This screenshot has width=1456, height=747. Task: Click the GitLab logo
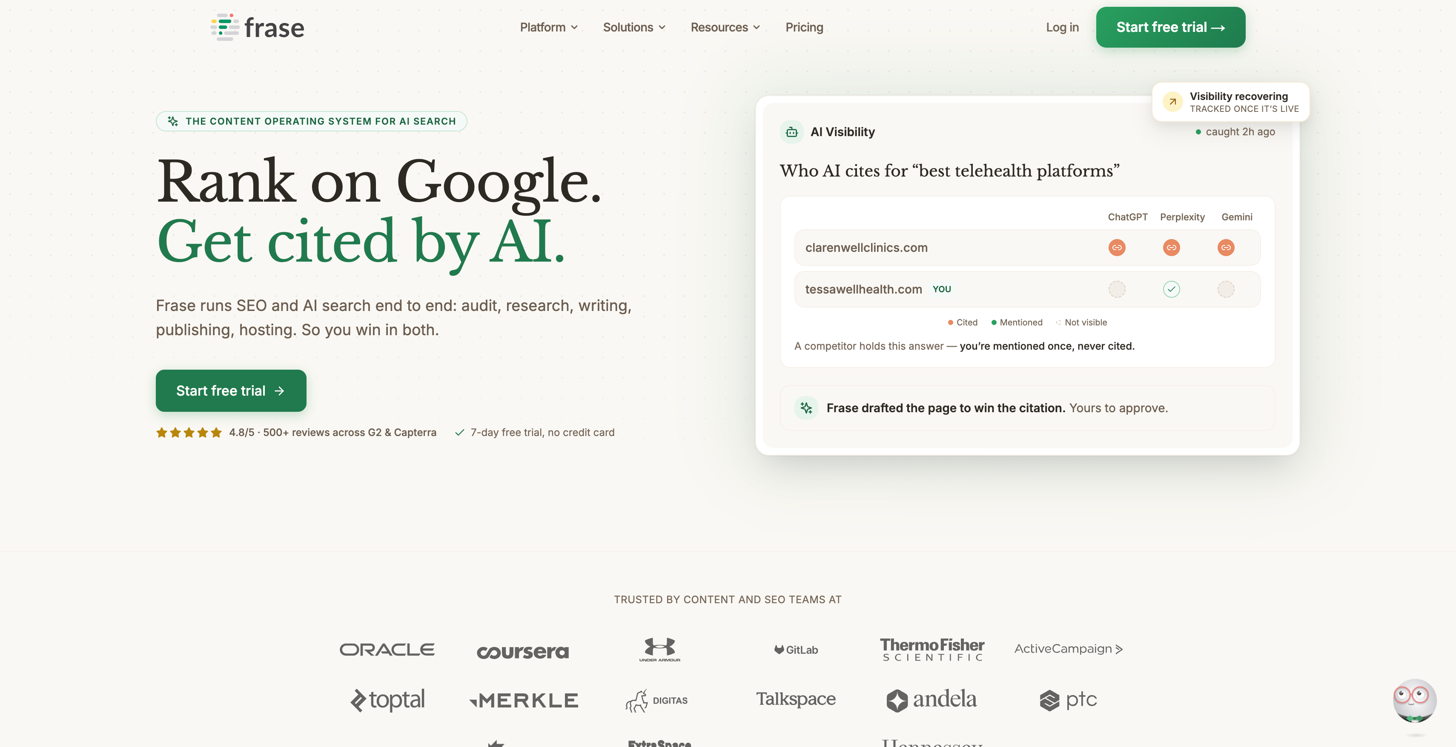click(x=797, y=650)
